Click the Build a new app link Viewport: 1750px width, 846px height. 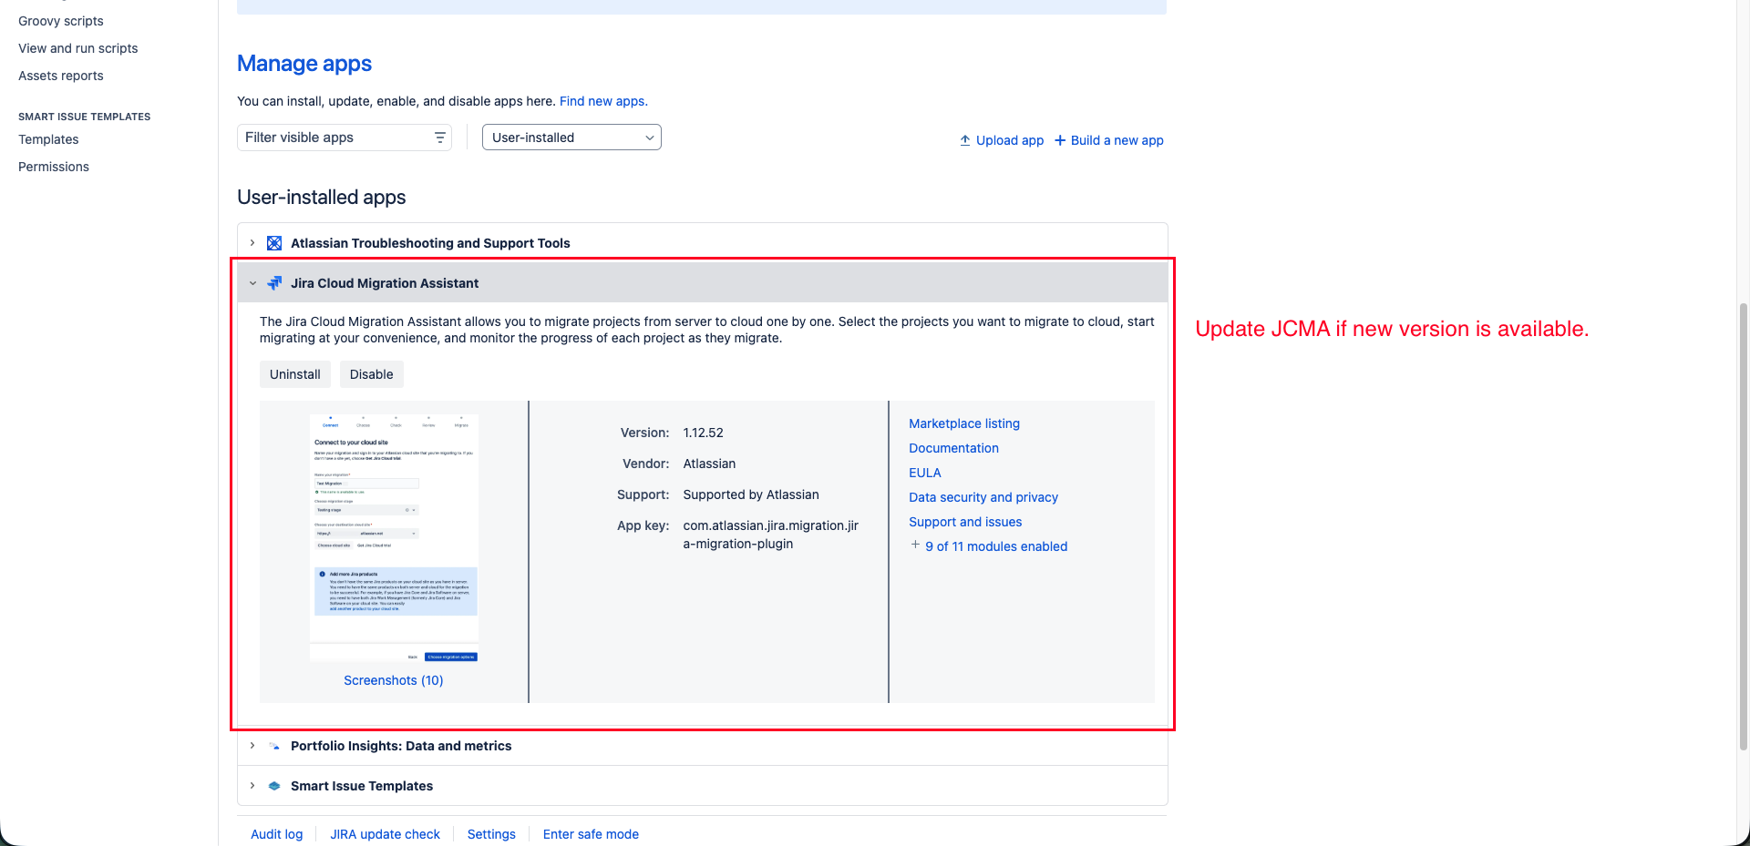[1117, 140]
